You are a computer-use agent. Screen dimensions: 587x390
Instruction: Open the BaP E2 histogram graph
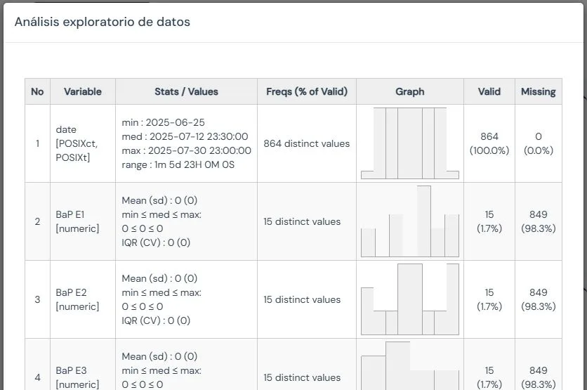click(x=410, y=299)
